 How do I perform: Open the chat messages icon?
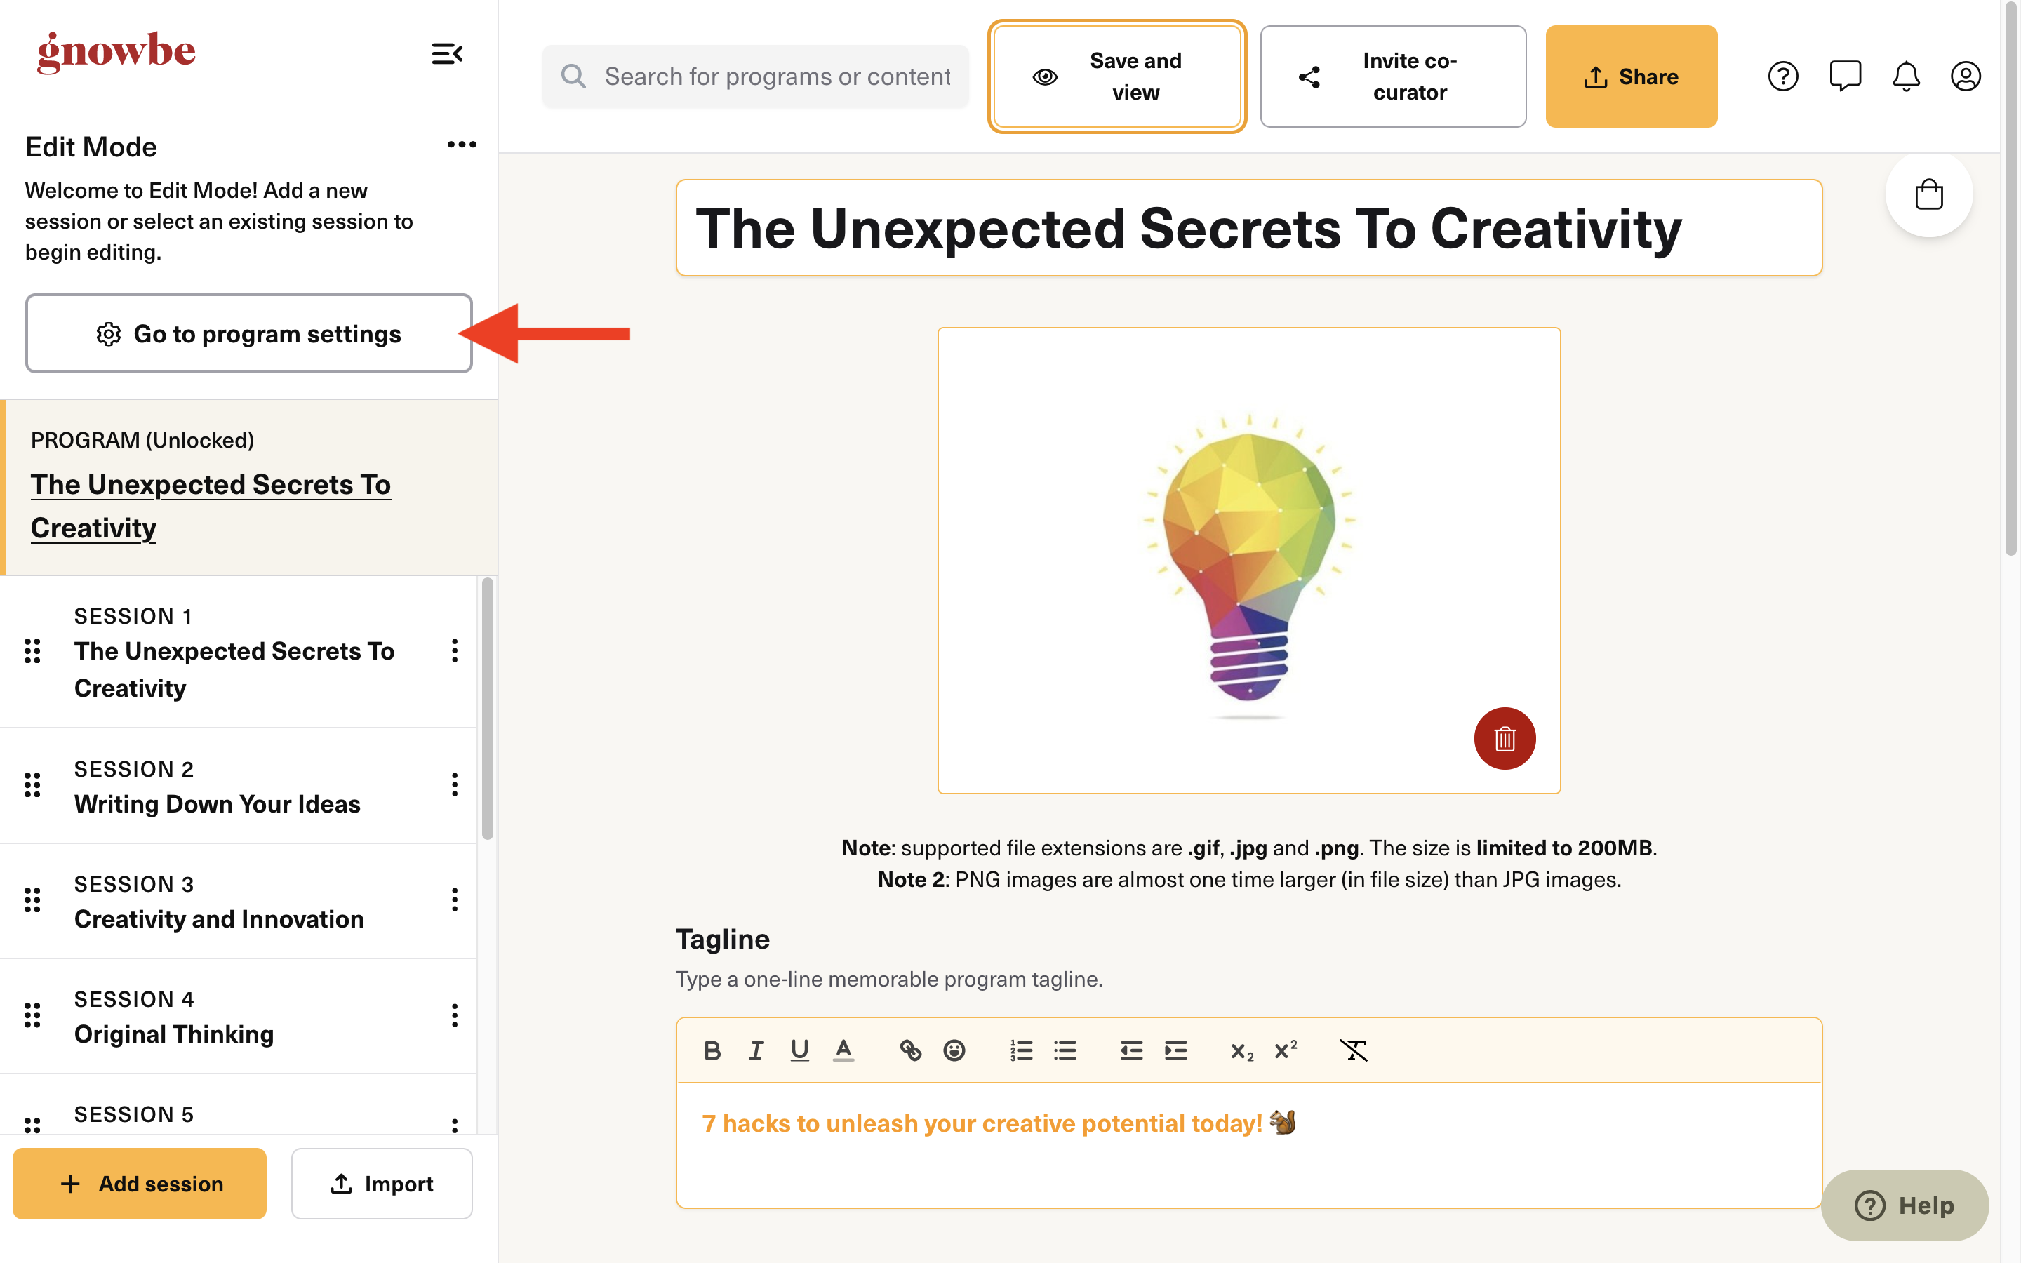(x=1845, y=77)
